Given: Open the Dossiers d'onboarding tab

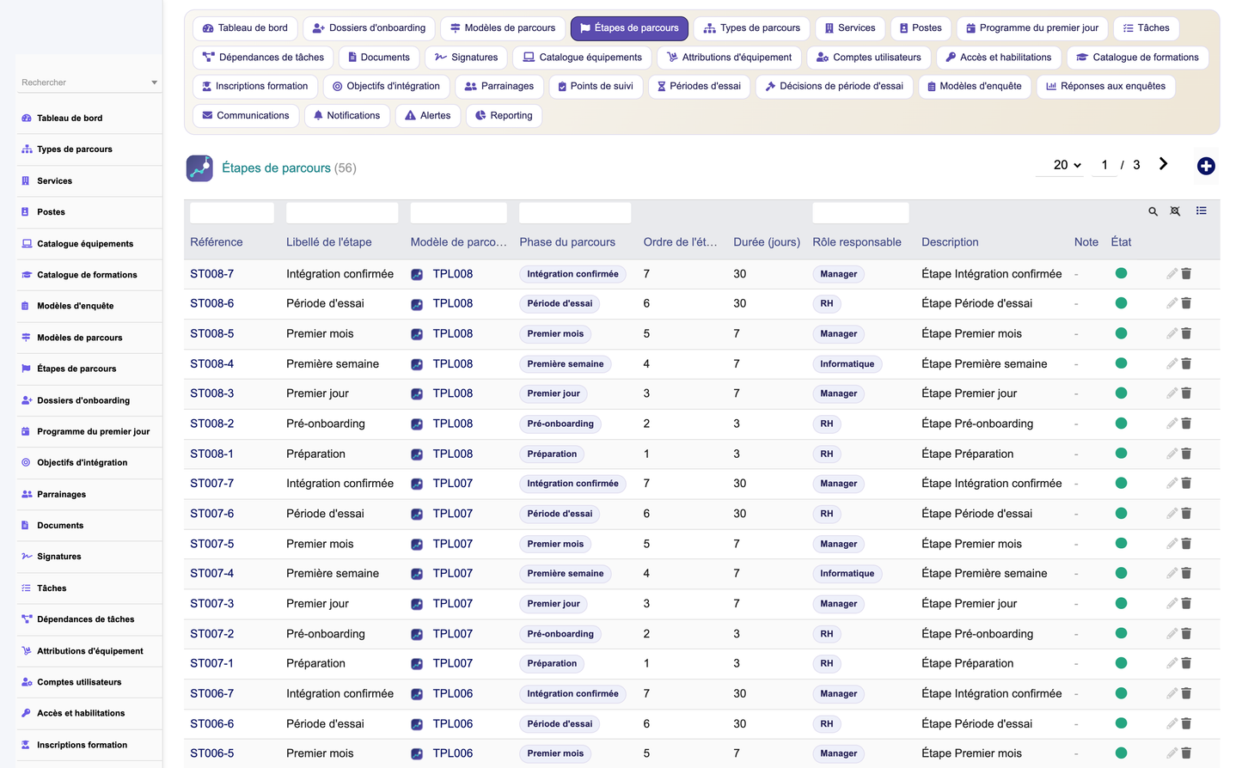Looking at the screenshot, I should tap(369, 28).
